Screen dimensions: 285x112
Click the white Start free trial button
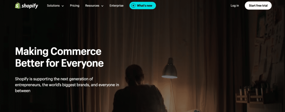pyautogui.click(x=258, y=6)
